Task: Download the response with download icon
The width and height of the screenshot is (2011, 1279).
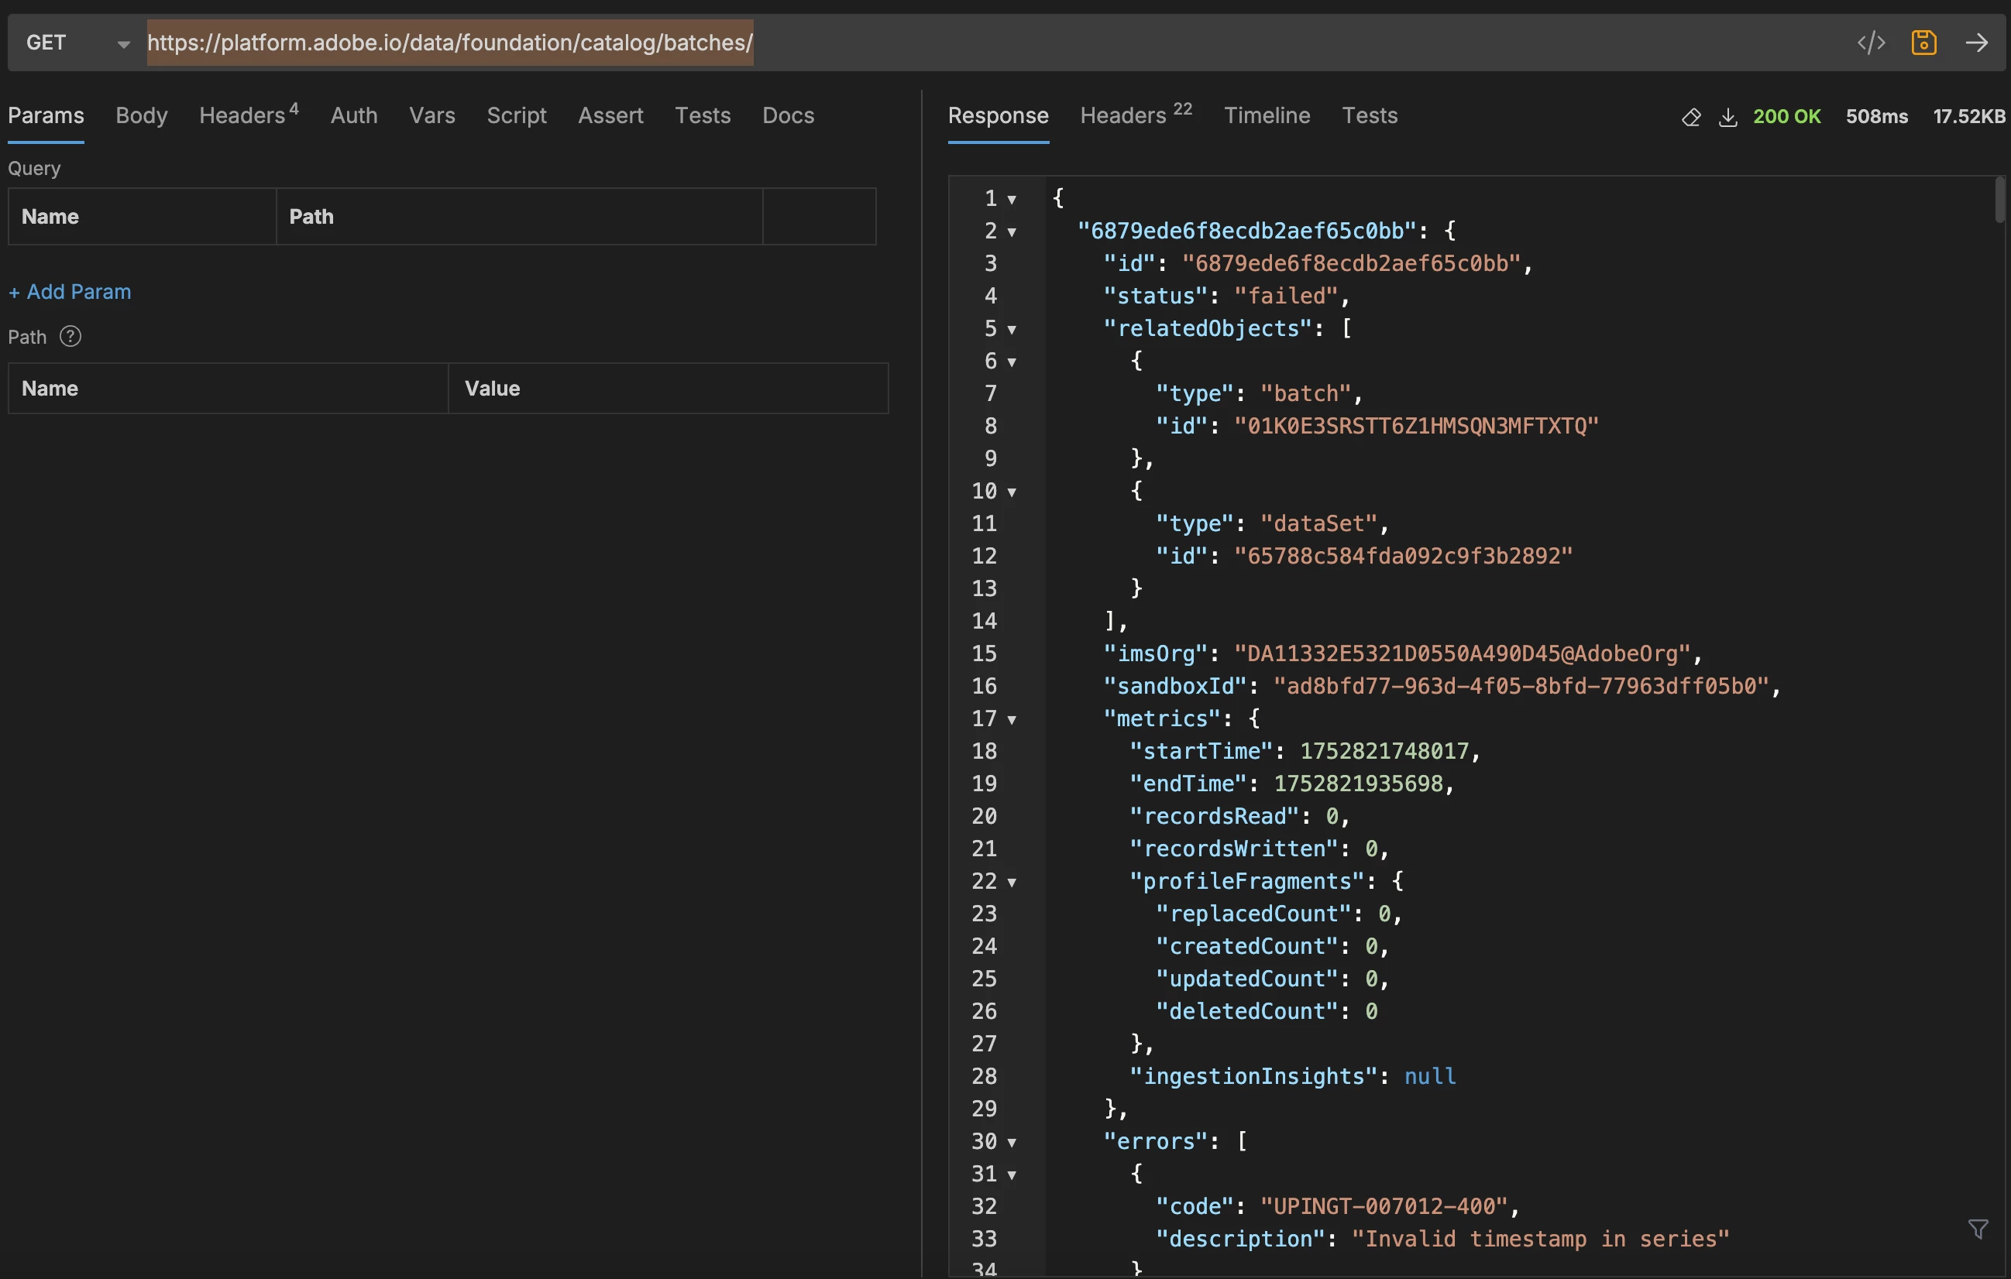Action: tap(1728, 117)
